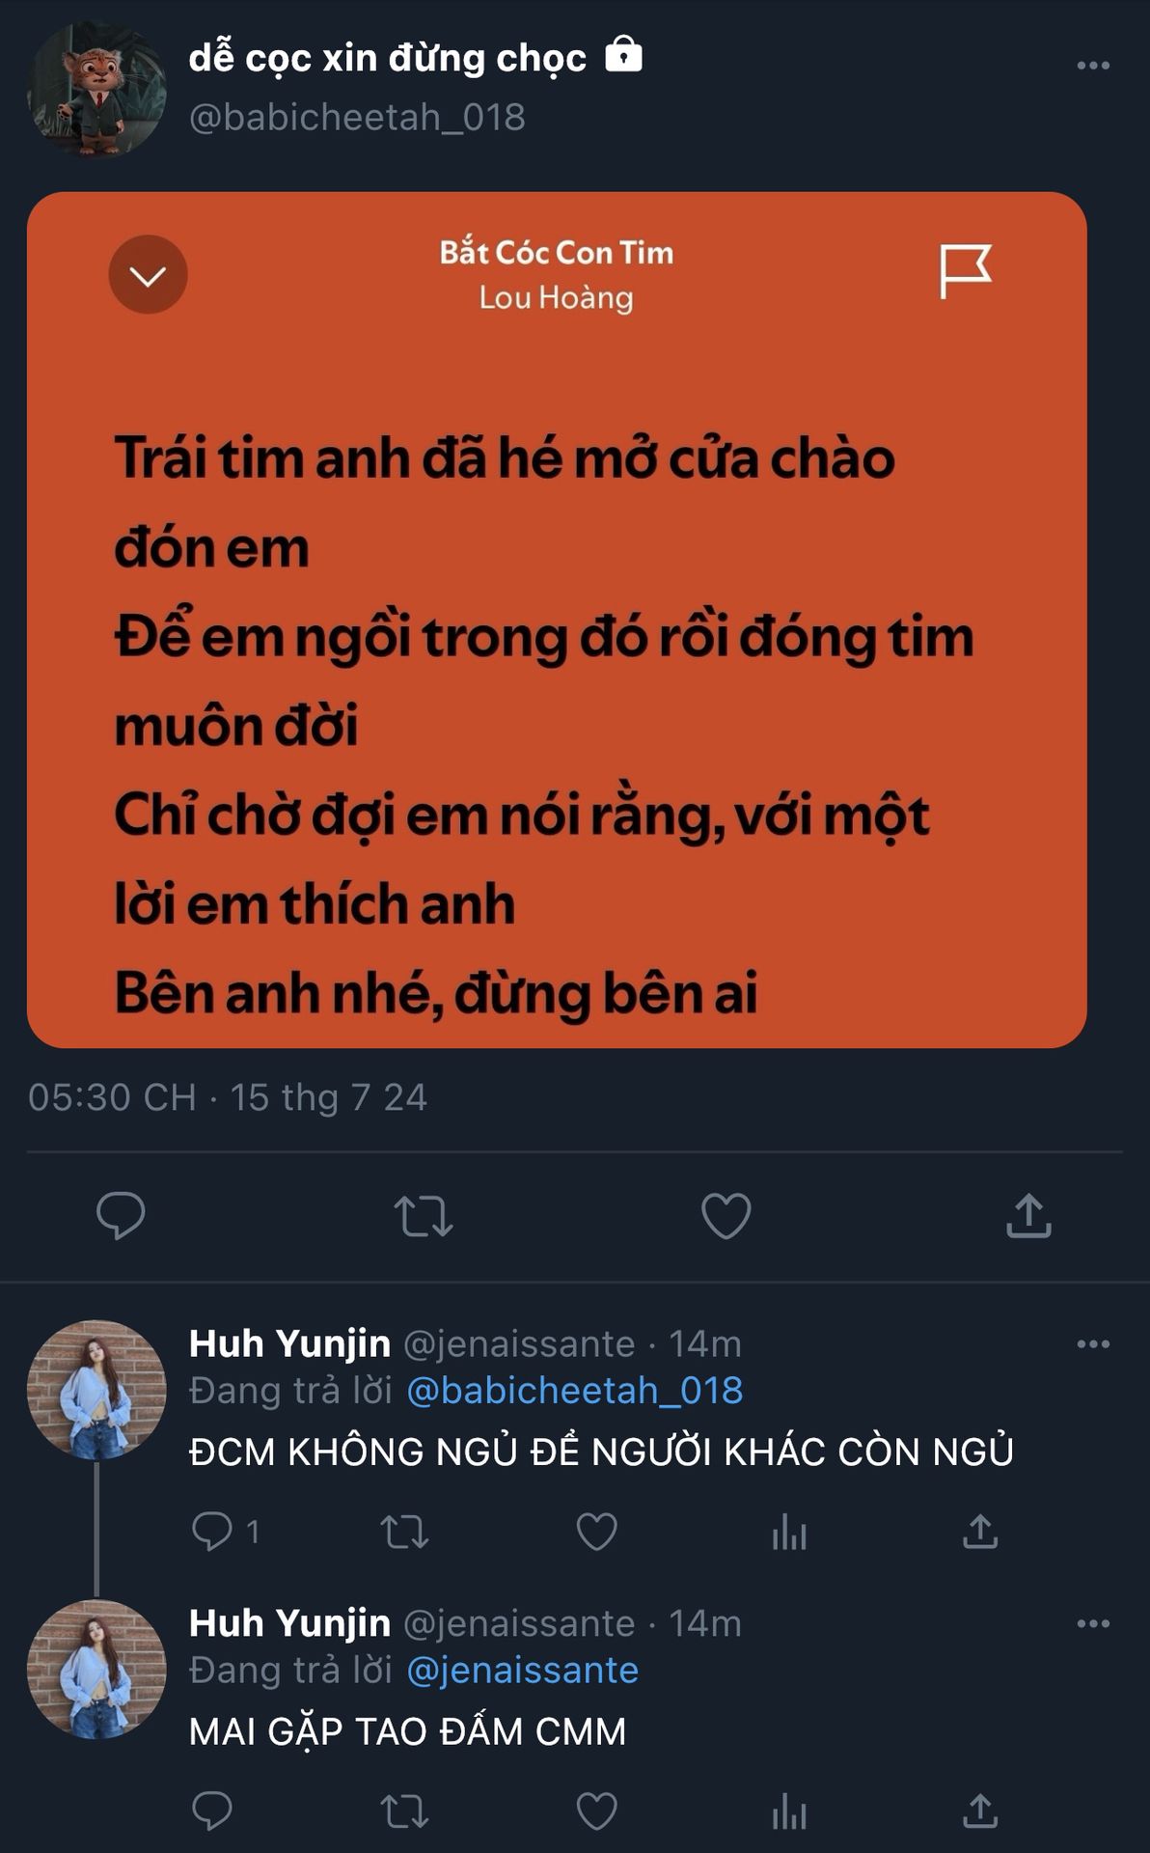The width and height of the screenshot is (1150, 1853).
Task: View analytics of the first reply
Action: 788,1532
